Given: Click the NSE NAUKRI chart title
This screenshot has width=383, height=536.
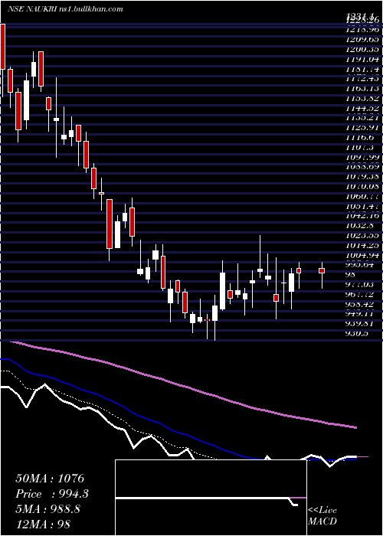Looking at the screenshot, I should click(x=33, y=9).
